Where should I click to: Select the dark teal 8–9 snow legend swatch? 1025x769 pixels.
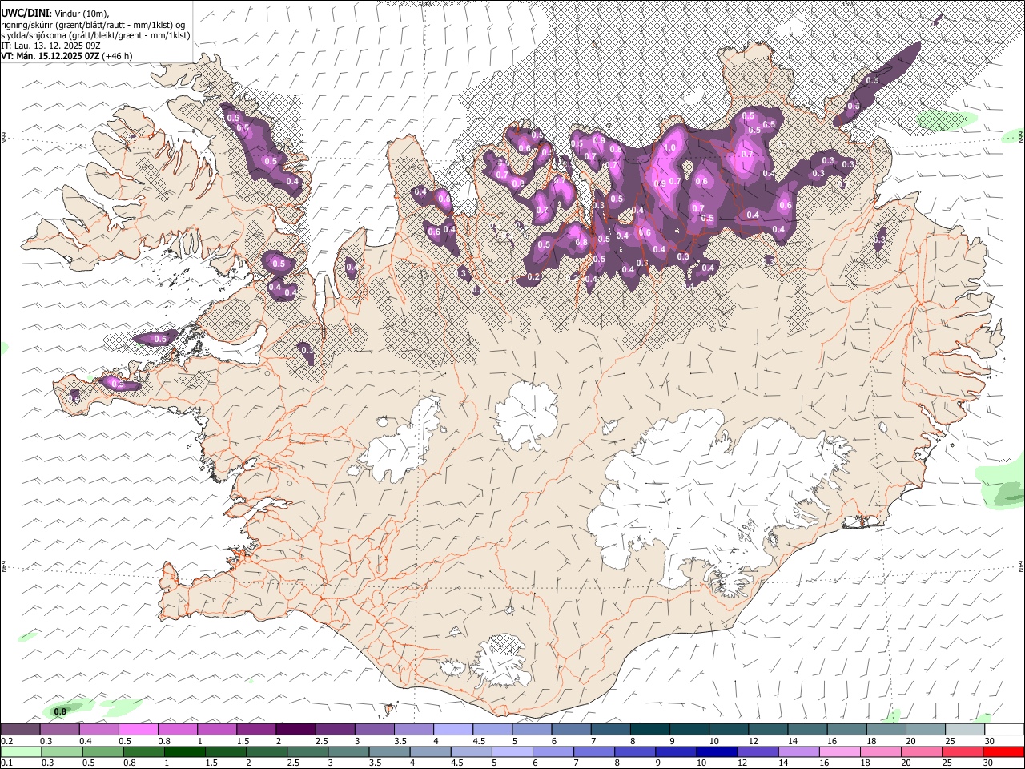[650, 729]
